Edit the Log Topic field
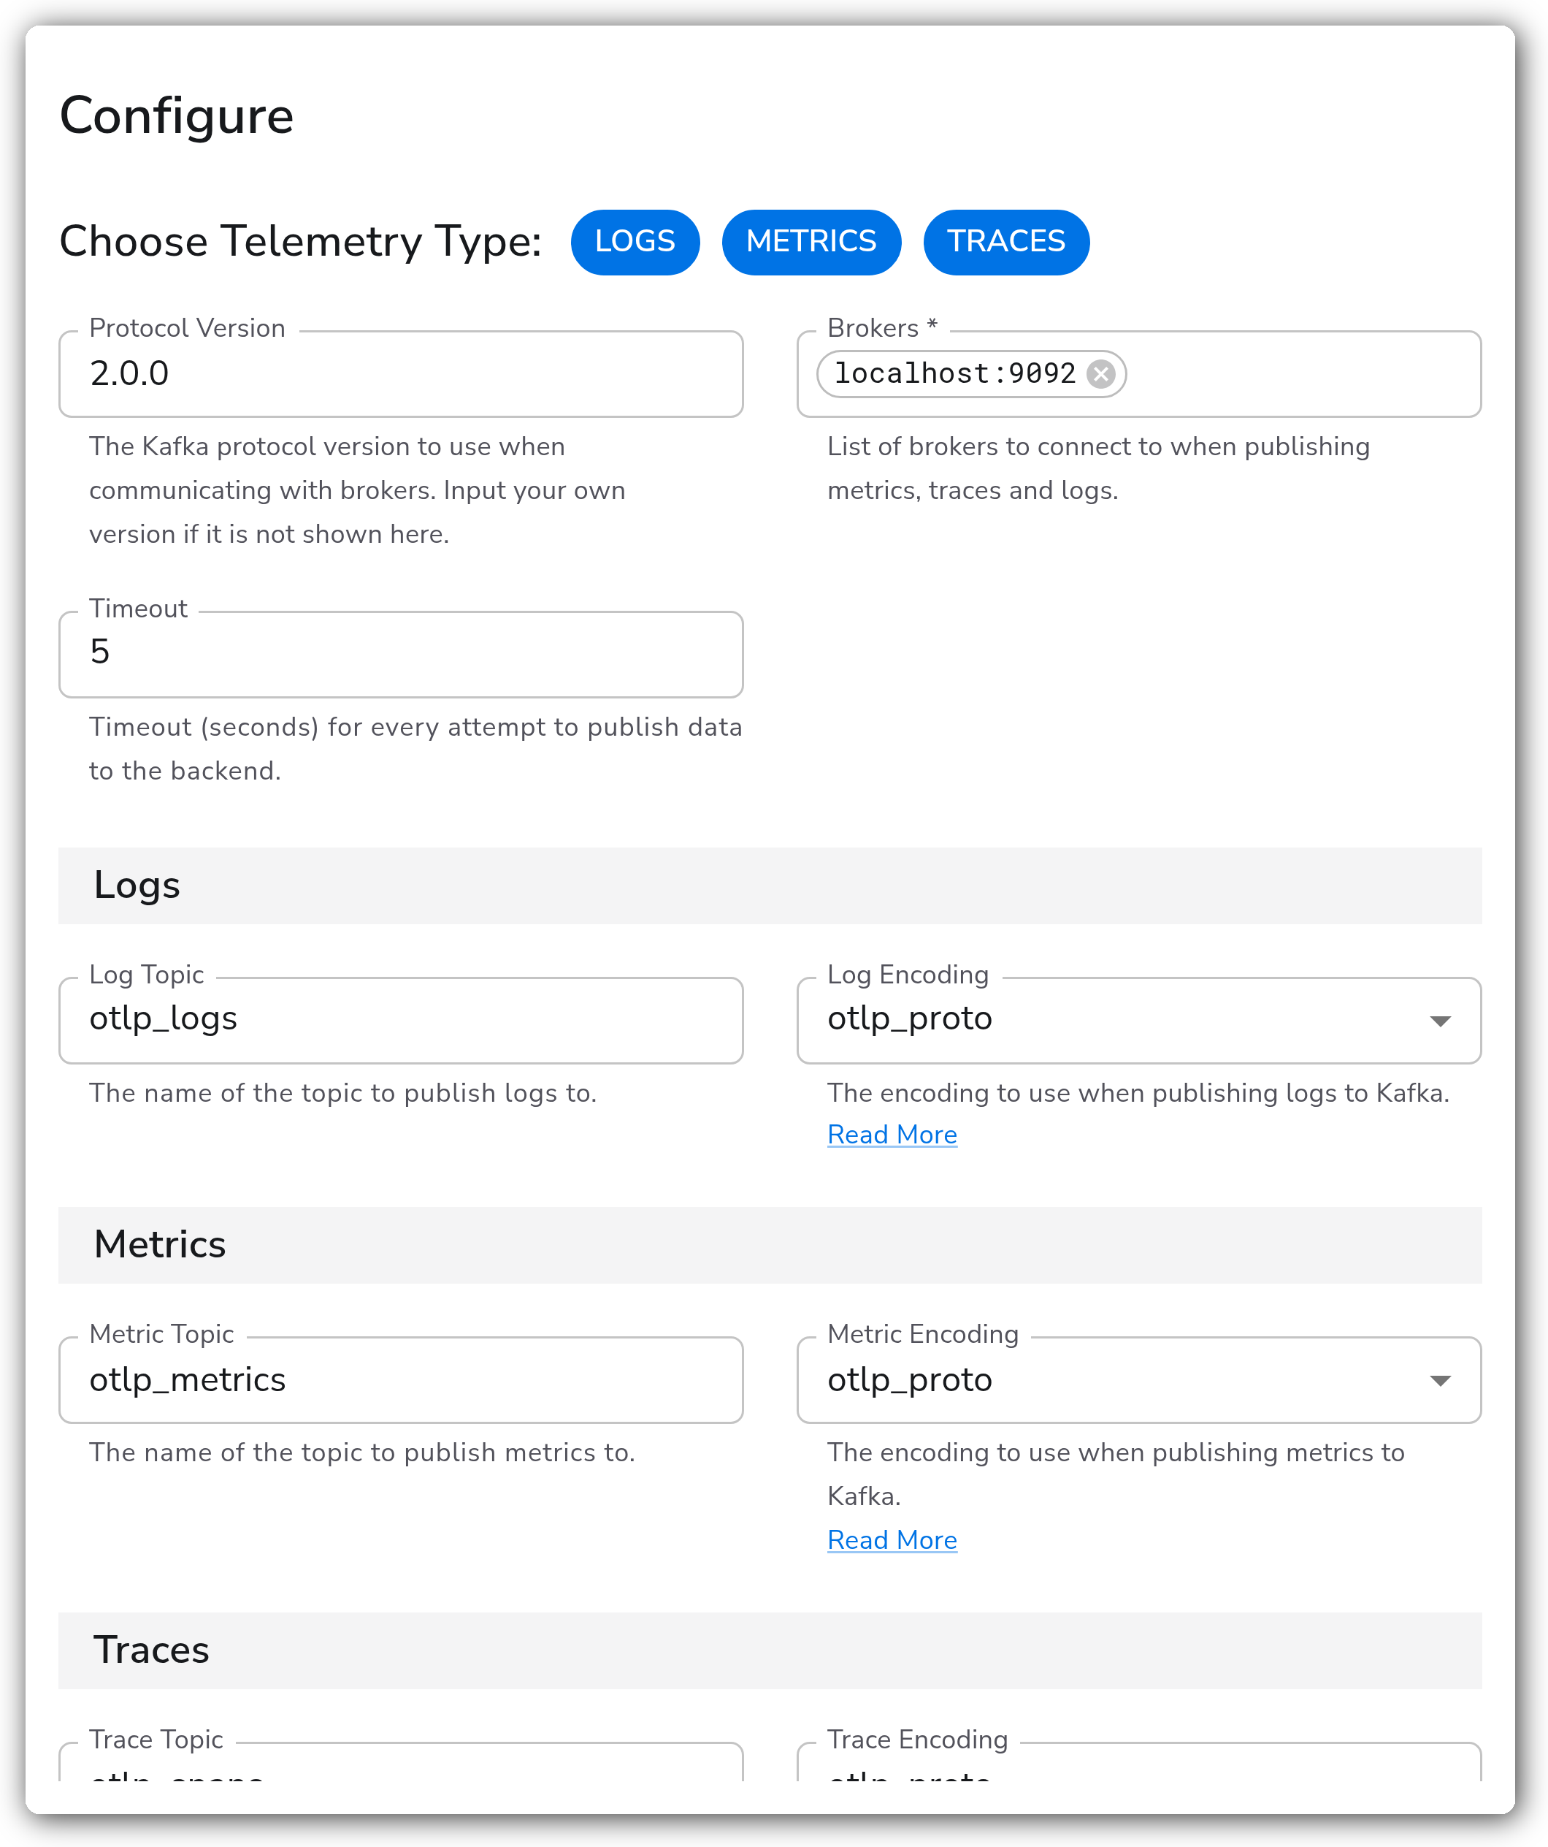The width and height of the screenshot is (1548, 1847). coord(401,1020)
